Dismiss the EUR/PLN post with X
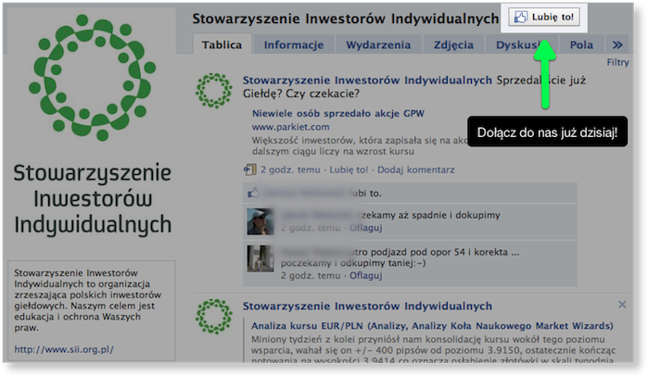 [622, 305]
